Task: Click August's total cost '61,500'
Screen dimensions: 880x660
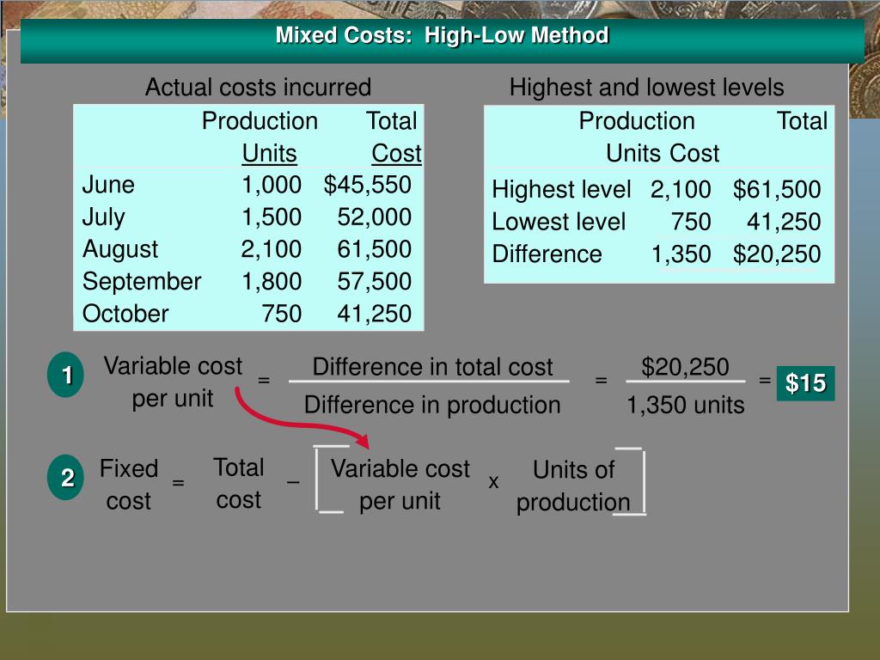Action: click(375, 249)
